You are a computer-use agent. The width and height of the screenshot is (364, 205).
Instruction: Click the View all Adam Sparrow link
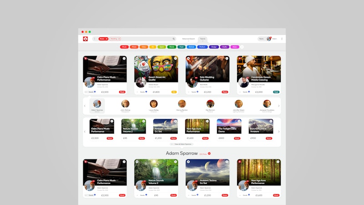(x=182, y=144)
